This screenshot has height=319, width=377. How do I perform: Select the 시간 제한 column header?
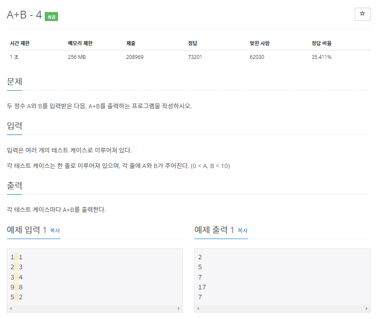pyautogui.click(x=20, y=43)
